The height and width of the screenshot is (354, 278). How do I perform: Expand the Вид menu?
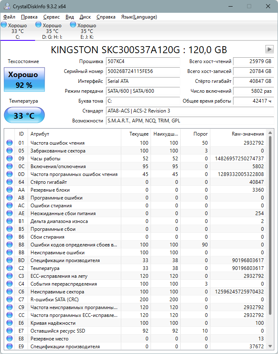[70, 17]
